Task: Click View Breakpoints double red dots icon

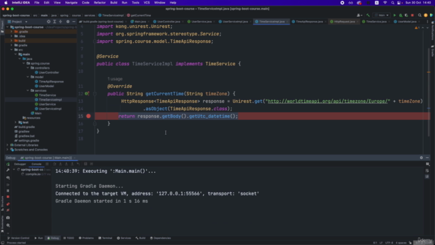Action: click(x=8, y=204)
